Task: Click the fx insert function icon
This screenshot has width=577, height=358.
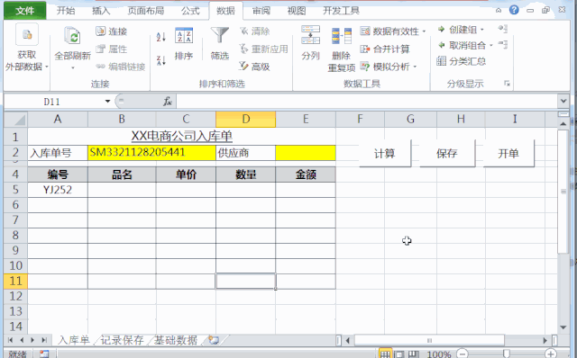Action: [x=168, y=102]
